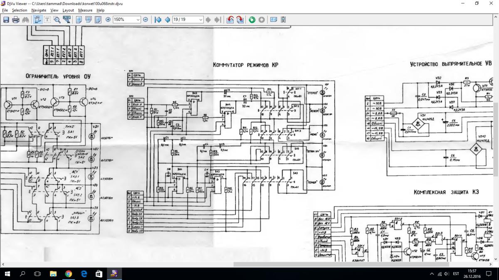Click the Print icon
Image resolution: width=499 pixels, height=280 pixels.
point(16,19)
